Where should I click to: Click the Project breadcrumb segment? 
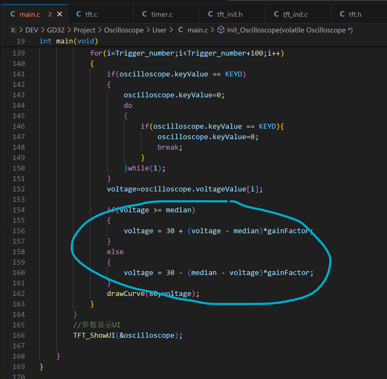point(84,30)
